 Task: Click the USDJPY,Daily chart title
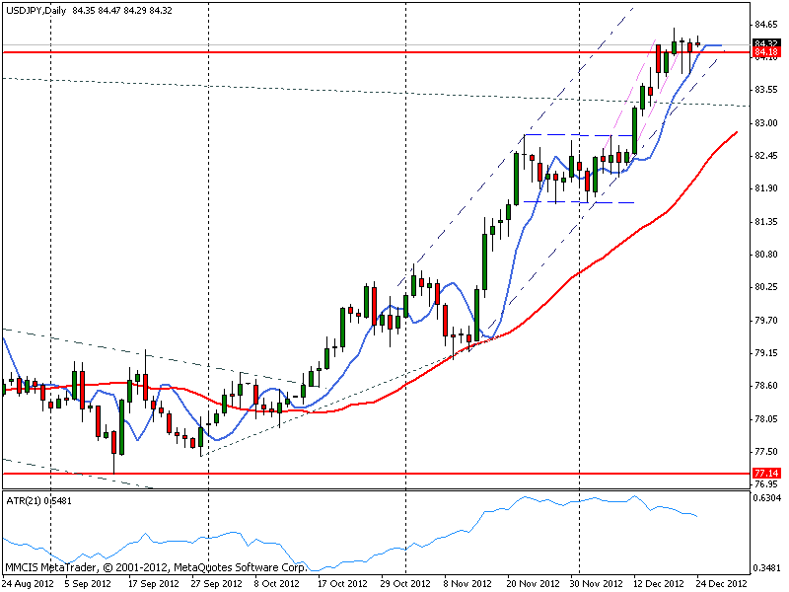(x=36, y=10)
